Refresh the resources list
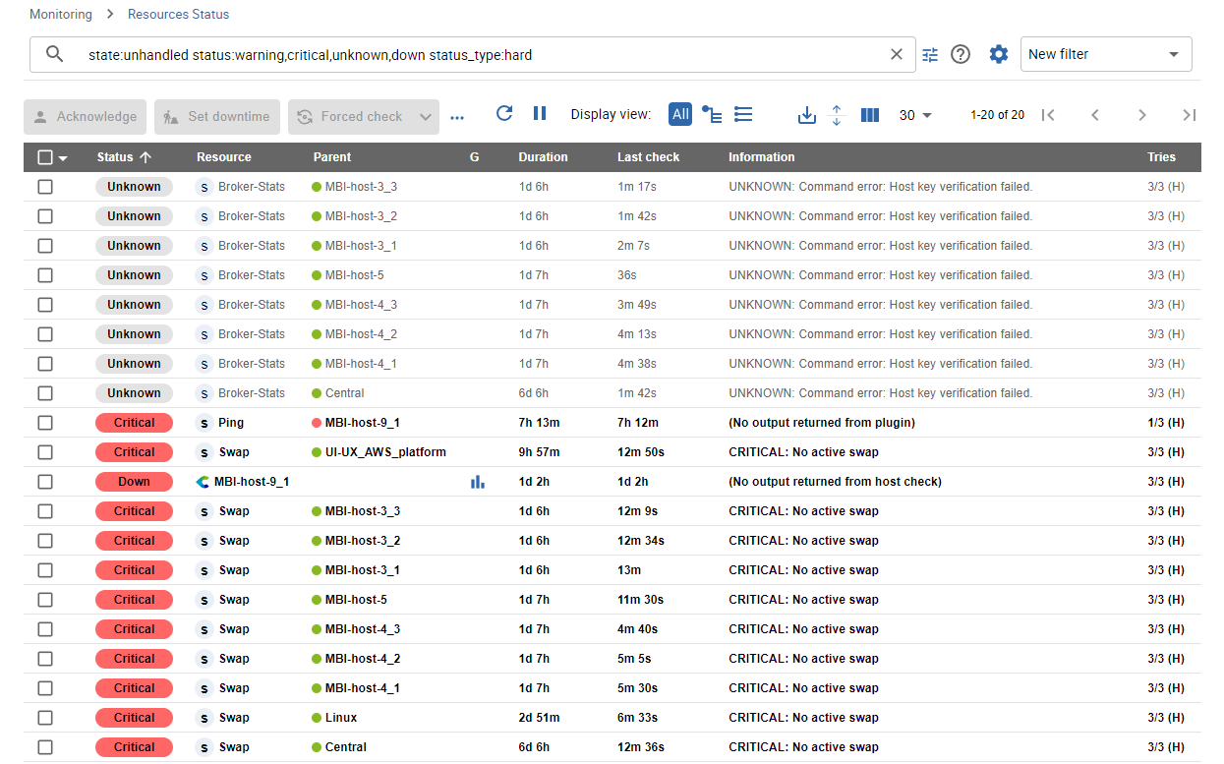Viewport: 1224px width, 764px height. [504, 114]
